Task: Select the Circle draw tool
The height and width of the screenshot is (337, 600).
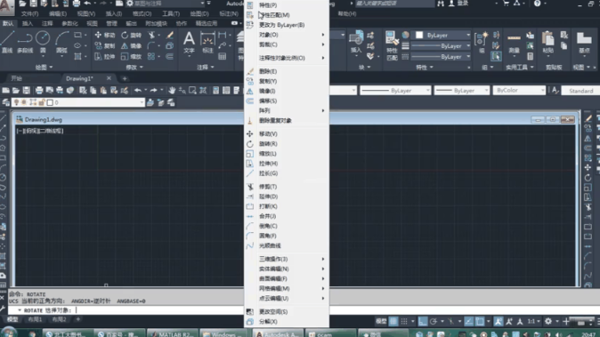Action: point(43,42)
